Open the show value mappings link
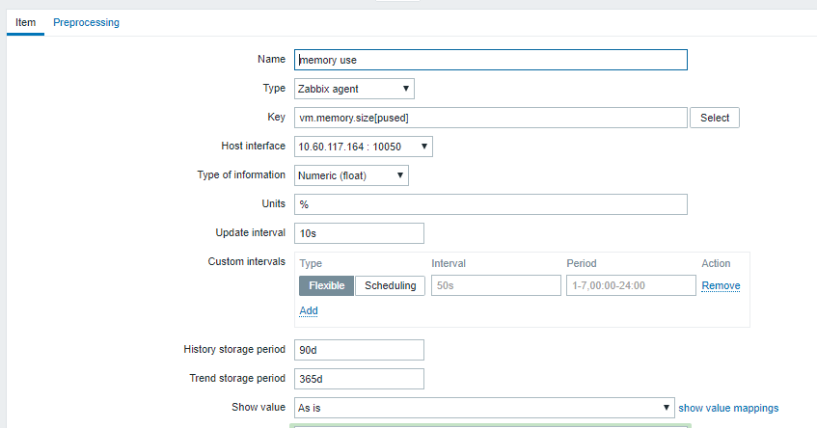 pyautogui.click(x=728, y=408)
